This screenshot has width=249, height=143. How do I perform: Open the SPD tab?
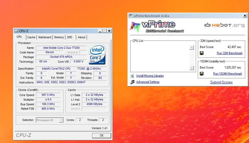[70, 37]
